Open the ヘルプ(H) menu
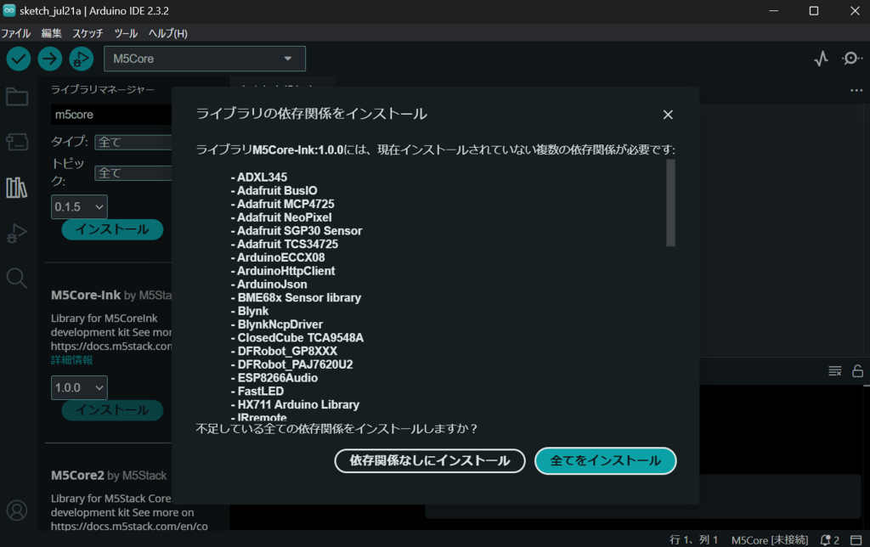This screenshot has width=870, height=547. [167, 33]
